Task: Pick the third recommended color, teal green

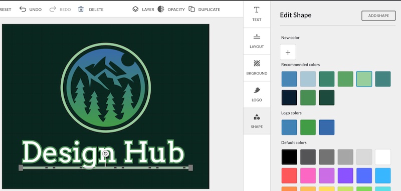Action: coord(327,79)
